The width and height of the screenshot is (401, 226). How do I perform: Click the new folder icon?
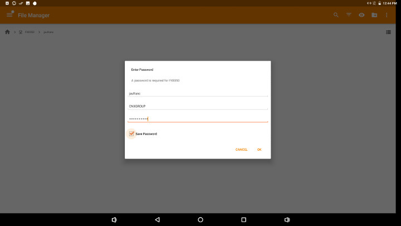point(374,15)
